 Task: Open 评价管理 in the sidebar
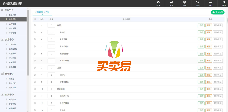pyautogui.click(x=12, y=33)
